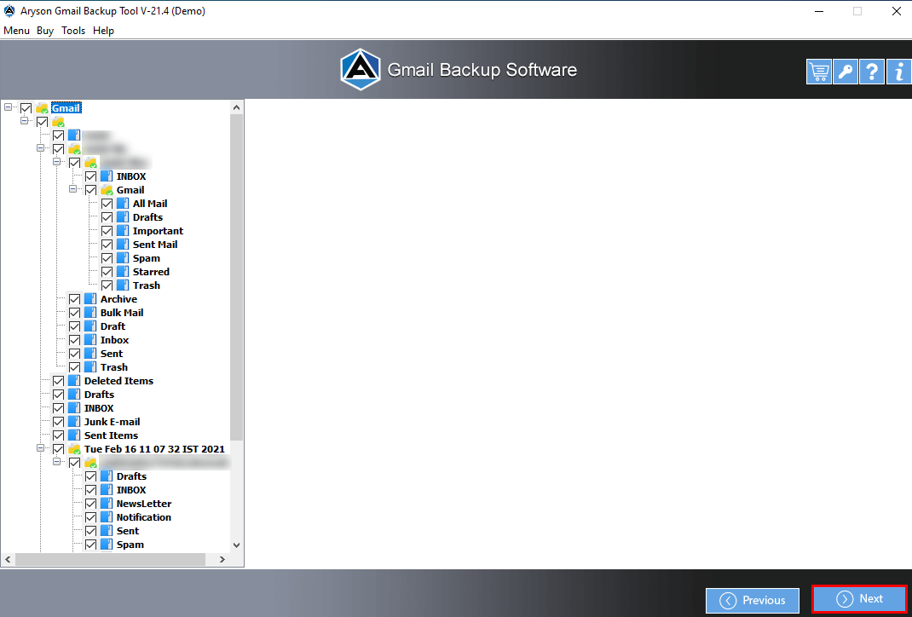This screenshot has width=912, height=617.
Task: Collapse the nested Gmail subfolder node
Action: 73,189
